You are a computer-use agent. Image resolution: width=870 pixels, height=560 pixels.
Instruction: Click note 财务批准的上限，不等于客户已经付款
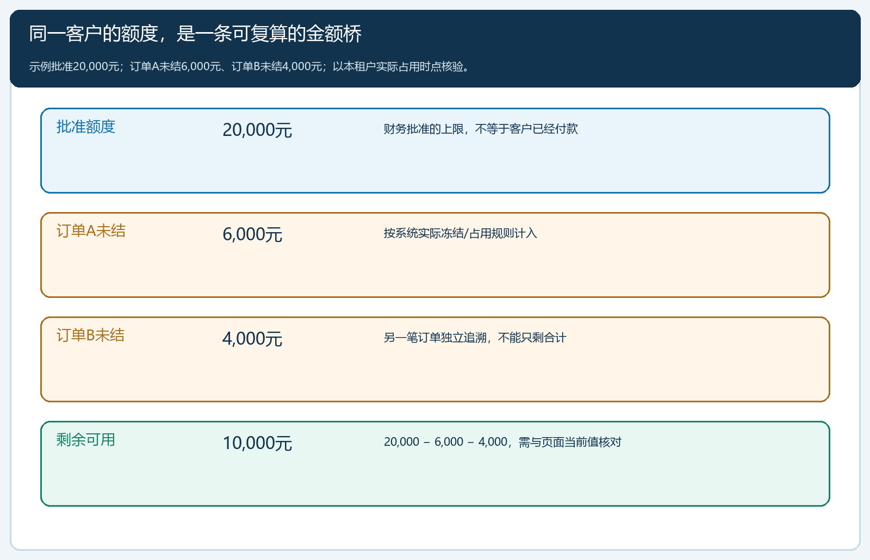[x=481, y=129]
